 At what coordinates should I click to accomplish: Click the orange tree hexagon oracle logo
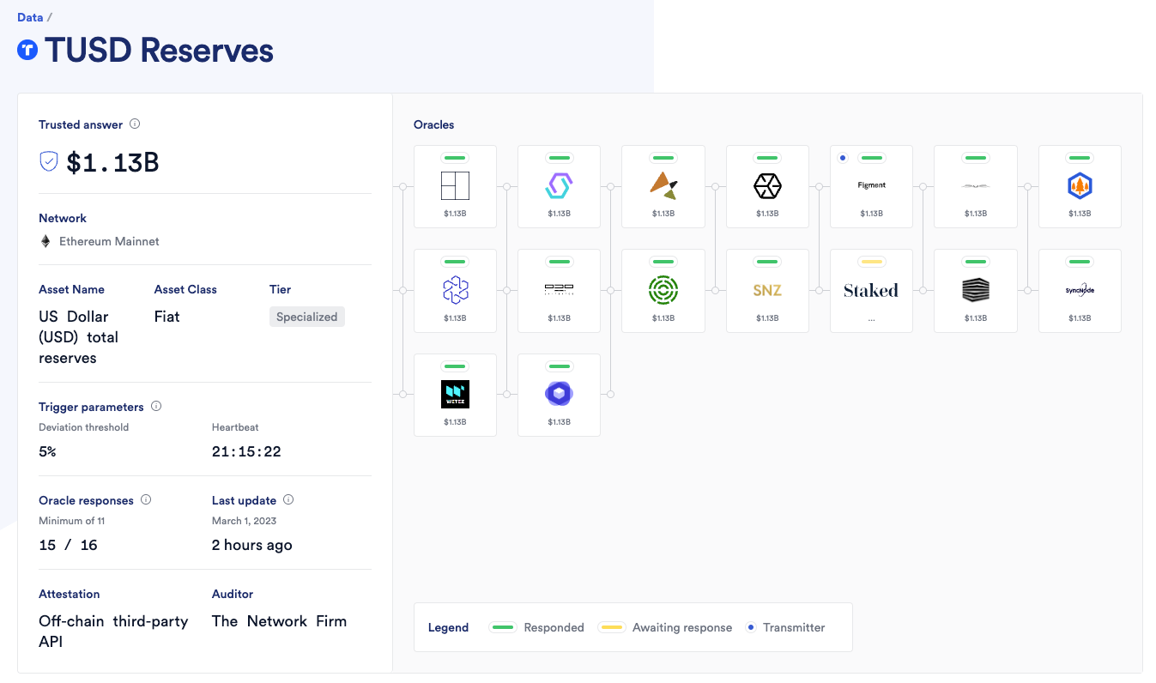click(x=1080, y=185)
